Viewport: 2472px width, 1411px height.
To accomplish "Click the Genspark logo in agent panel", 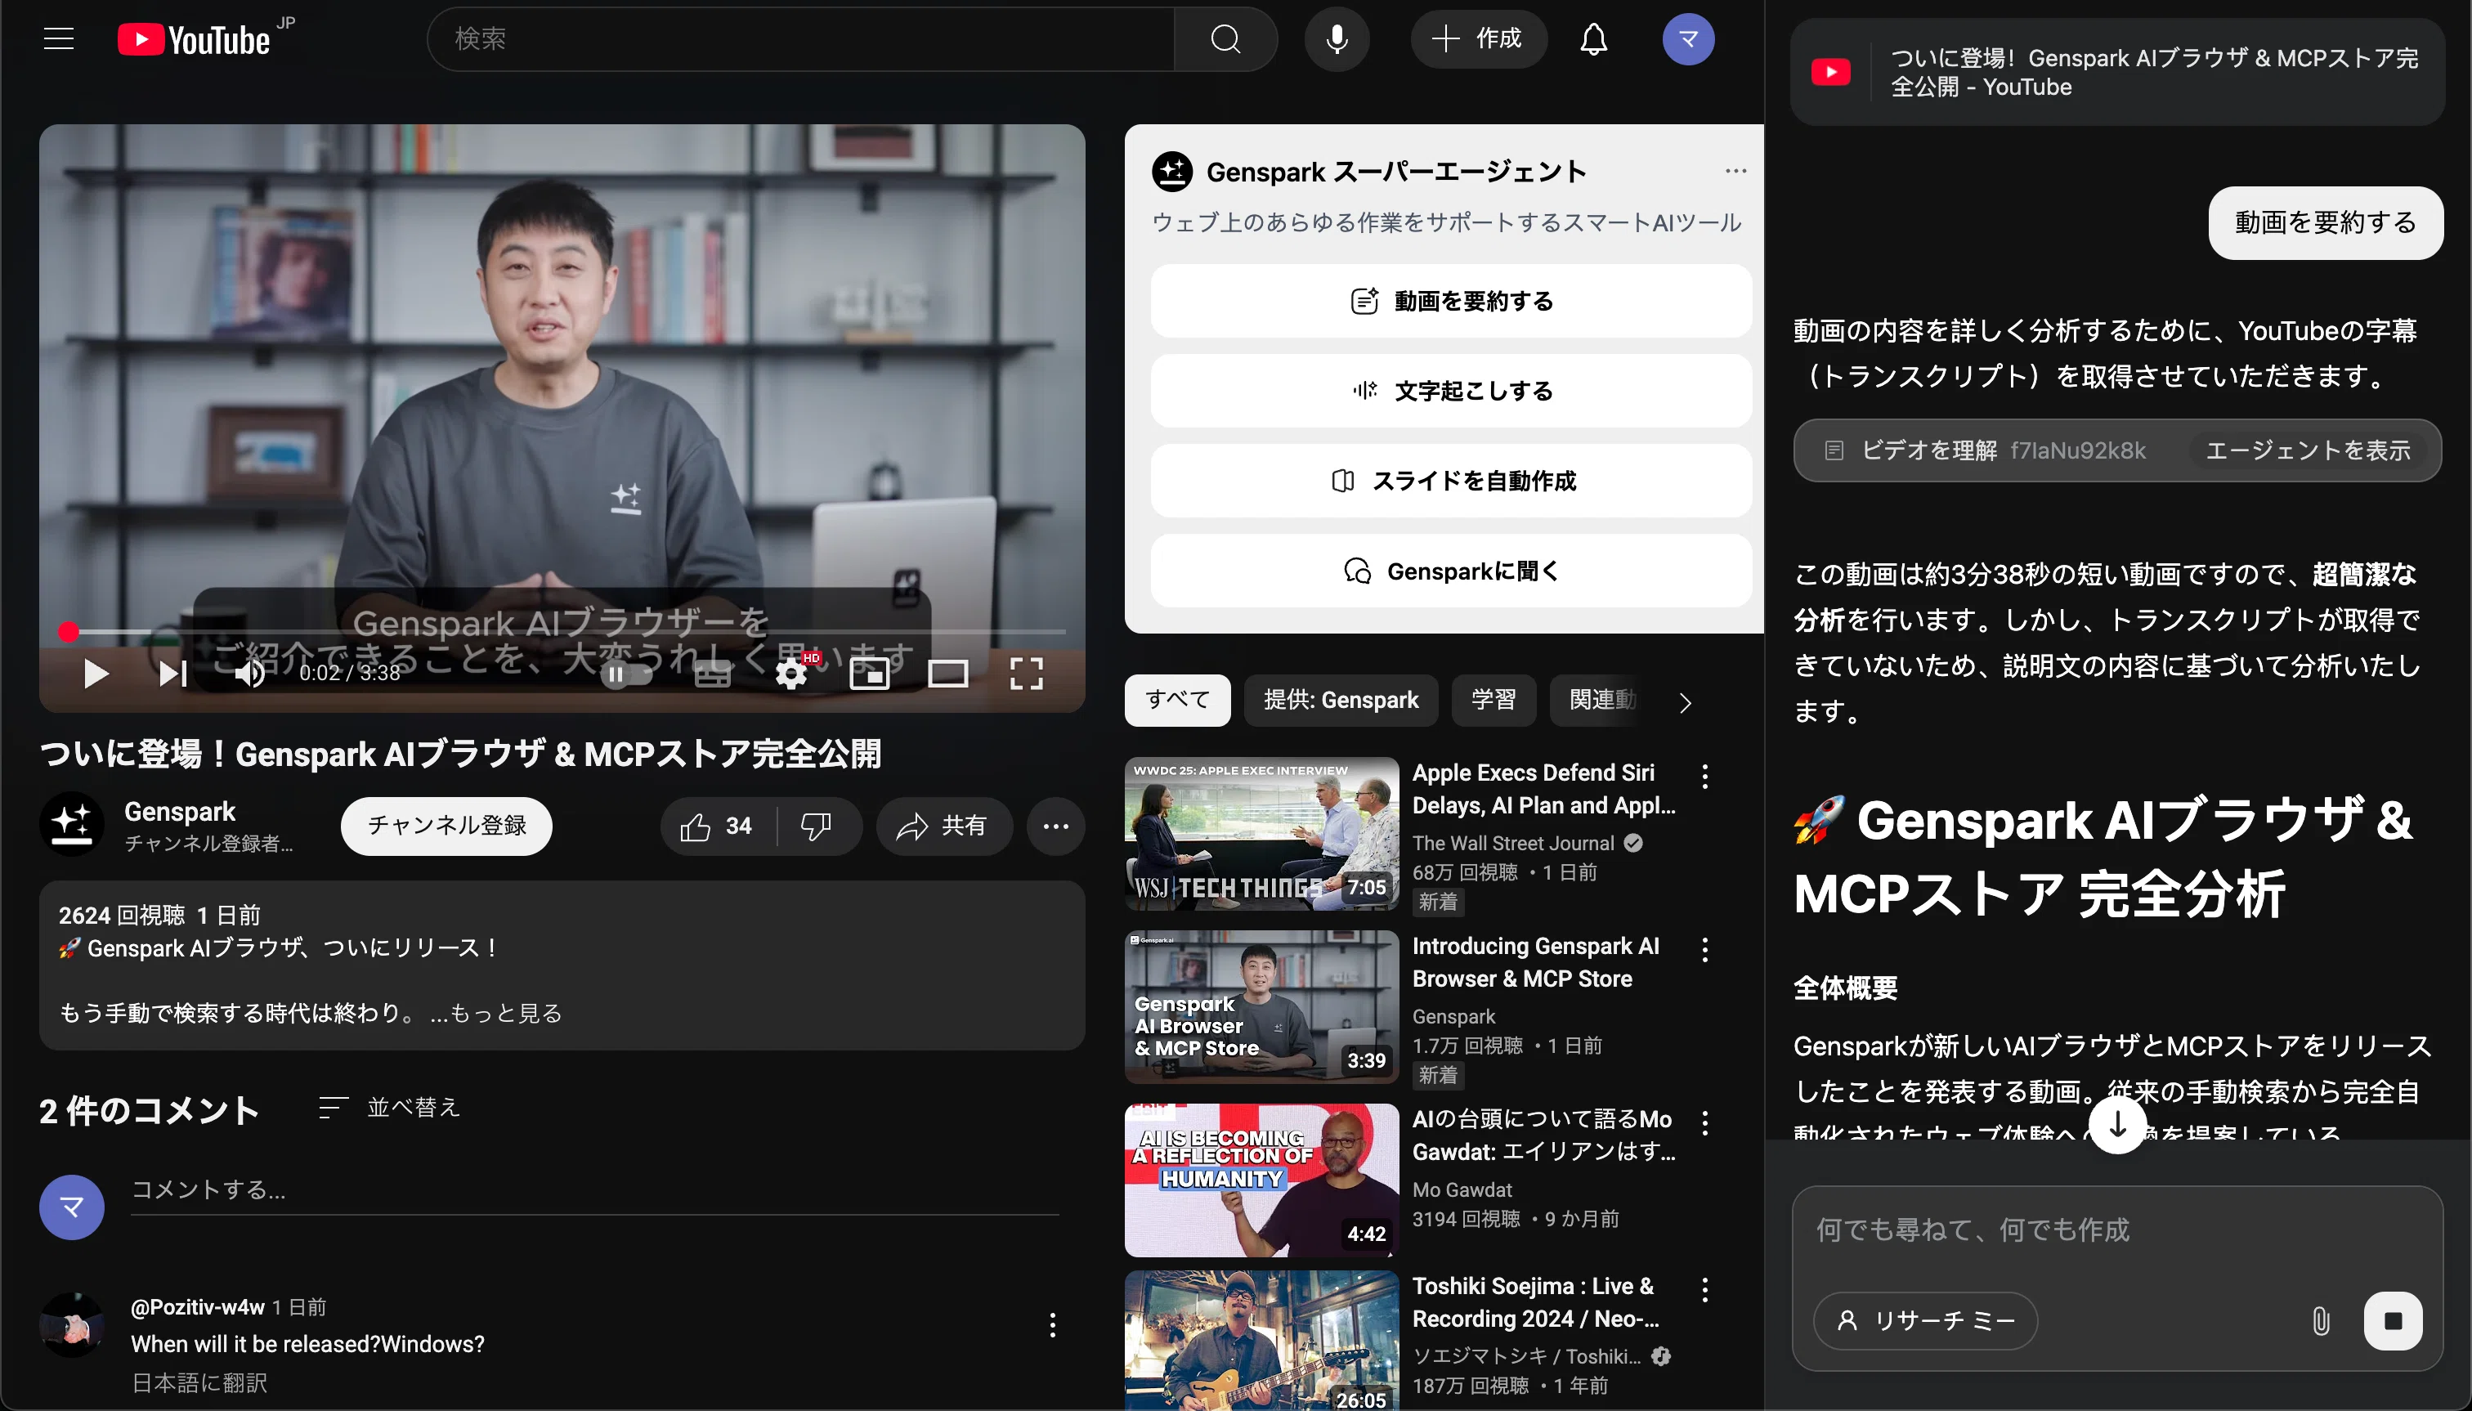I will (1171, 172).
